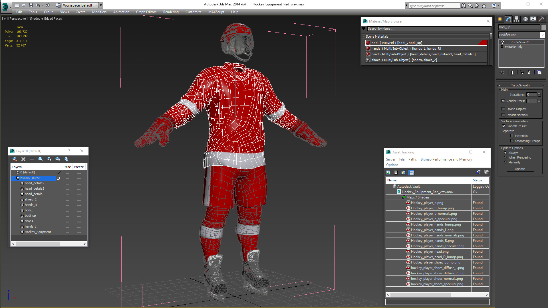Click the keyword search field

tap(434, 6)
